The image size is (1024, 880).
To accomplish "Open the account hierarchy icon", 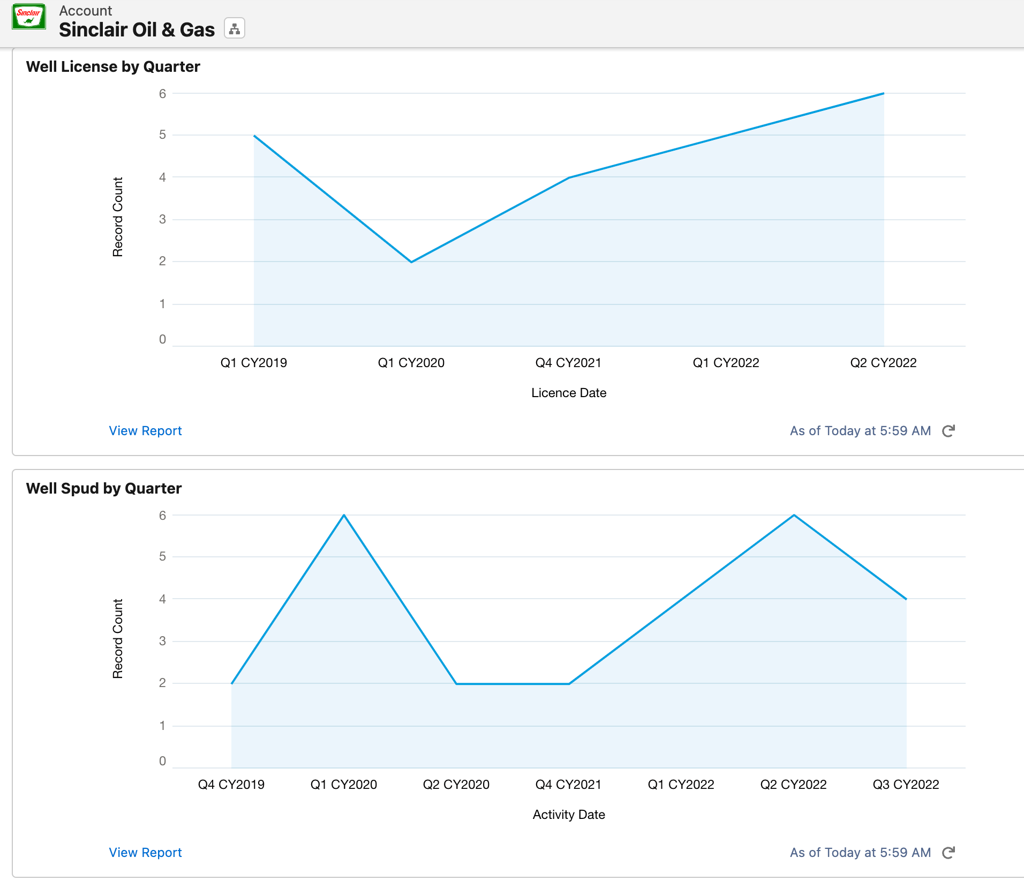I will [x=235, y=28].
